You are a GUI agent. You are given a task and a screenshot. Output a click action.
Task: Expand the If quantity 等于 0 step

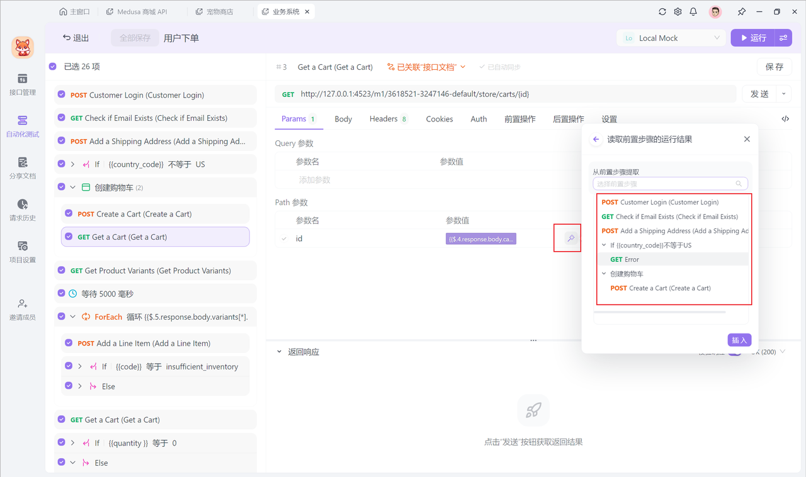pyautogui.click(x=73, y=443)
